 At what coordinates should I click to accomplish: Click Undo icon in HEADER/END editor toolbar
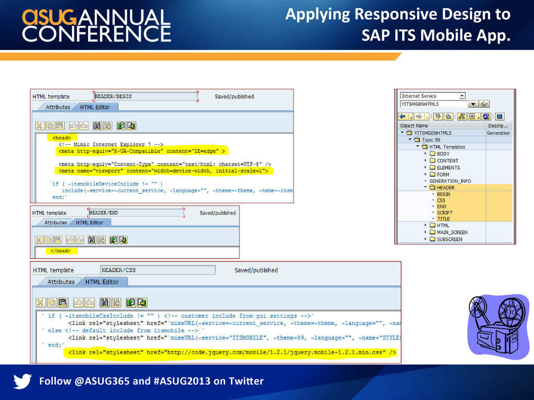pyautogui.click(x=70, y=240)
